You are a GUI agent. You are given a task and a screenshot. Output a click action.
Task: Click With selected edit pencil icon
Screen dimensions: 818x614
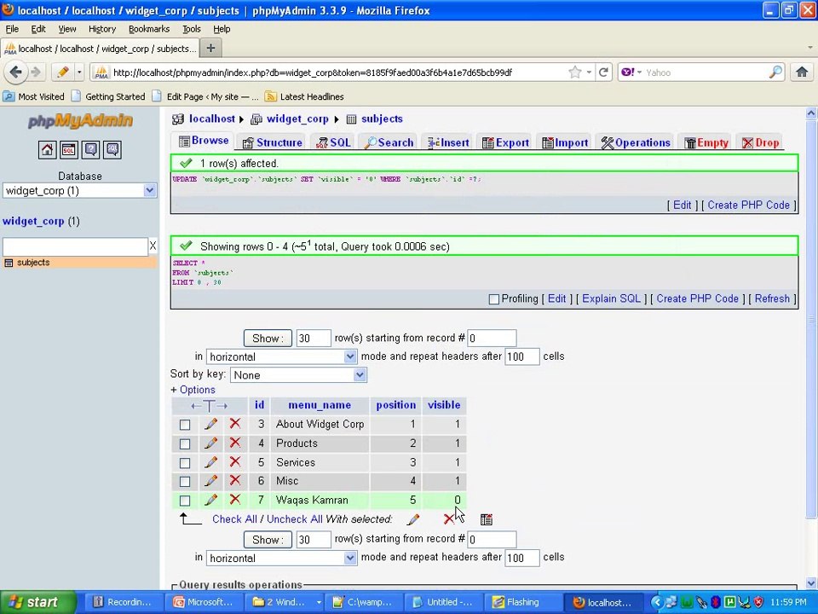point(413,519)
